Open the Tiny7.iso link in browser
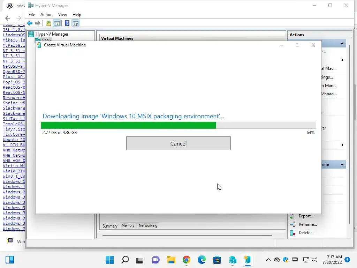The image size is (357, 268). (x=14, y=129)
